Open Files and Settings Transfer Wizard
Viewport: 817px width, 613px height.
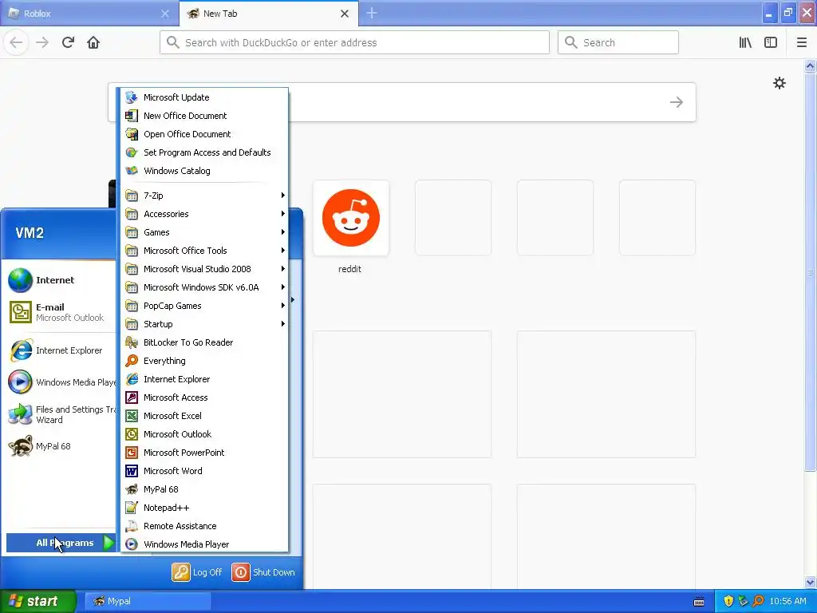pos(61,414)
